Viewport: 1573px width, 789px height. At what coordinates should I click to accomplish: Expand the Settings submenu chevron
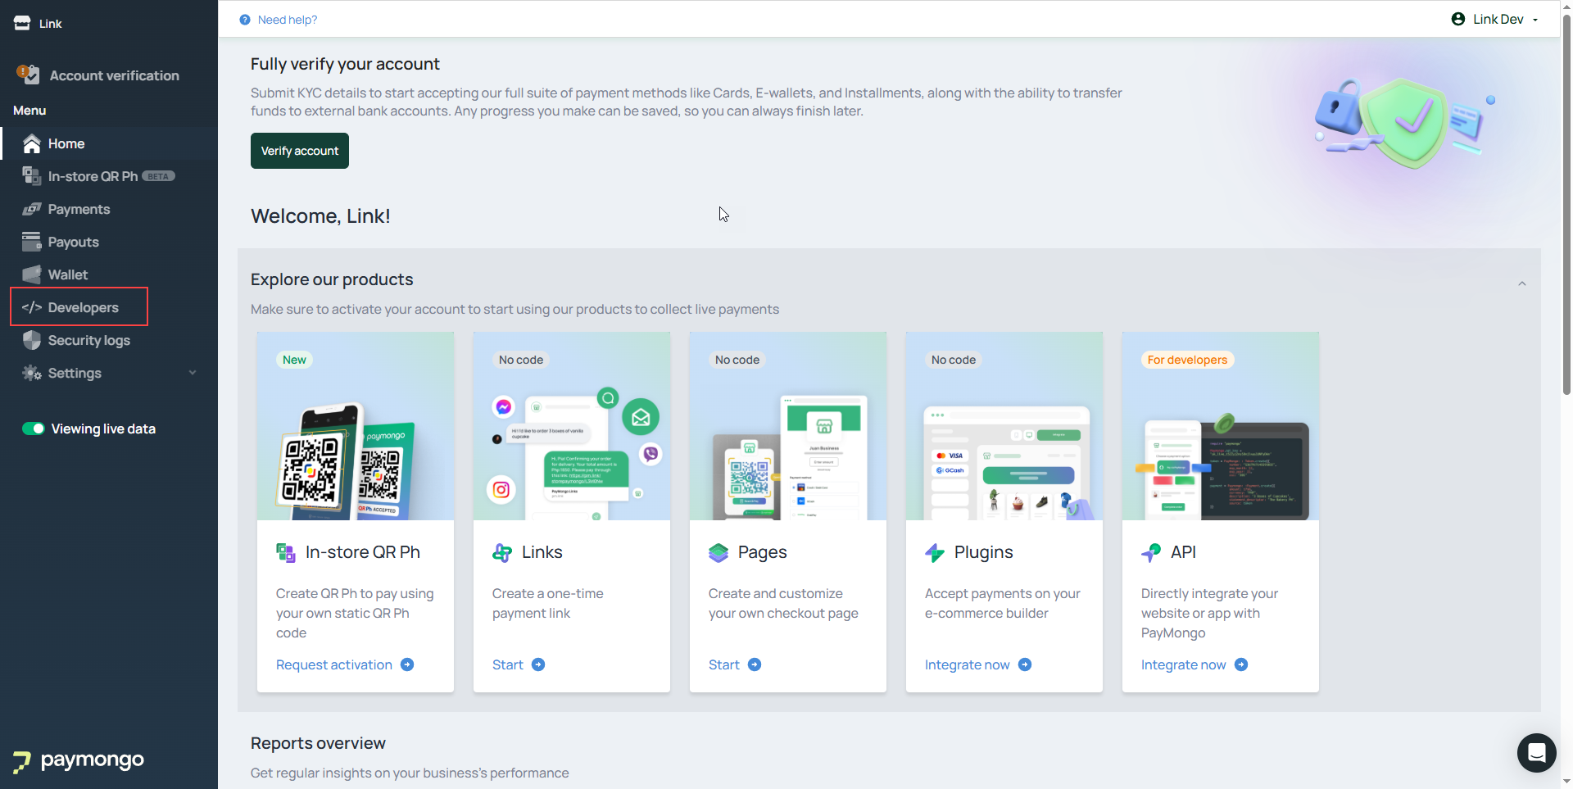[193, 373]
